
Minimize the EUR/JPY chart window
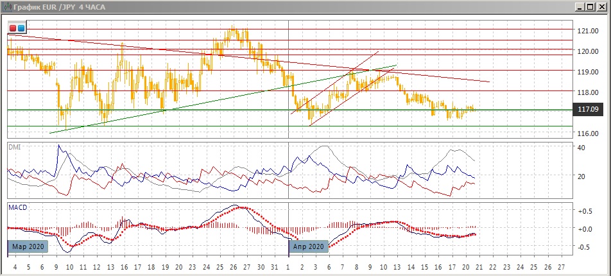coord(580,6)
